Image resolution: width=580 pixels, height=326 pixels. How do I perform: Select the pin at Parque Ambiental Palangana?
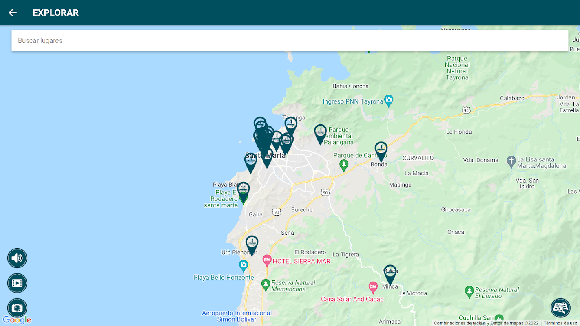coord(321,134)
